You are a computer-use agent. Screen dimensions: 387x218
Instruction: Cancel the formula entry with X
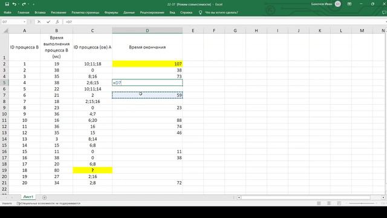point(39,22)
